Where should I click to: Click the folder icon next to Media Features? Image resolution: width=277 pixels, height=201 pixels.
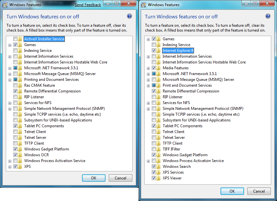159,68
